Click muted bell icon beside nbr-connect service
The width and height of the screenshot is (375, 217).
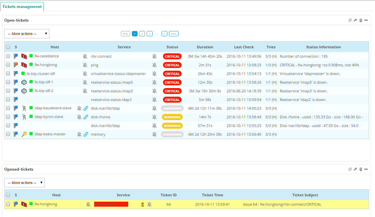(154, 56)
